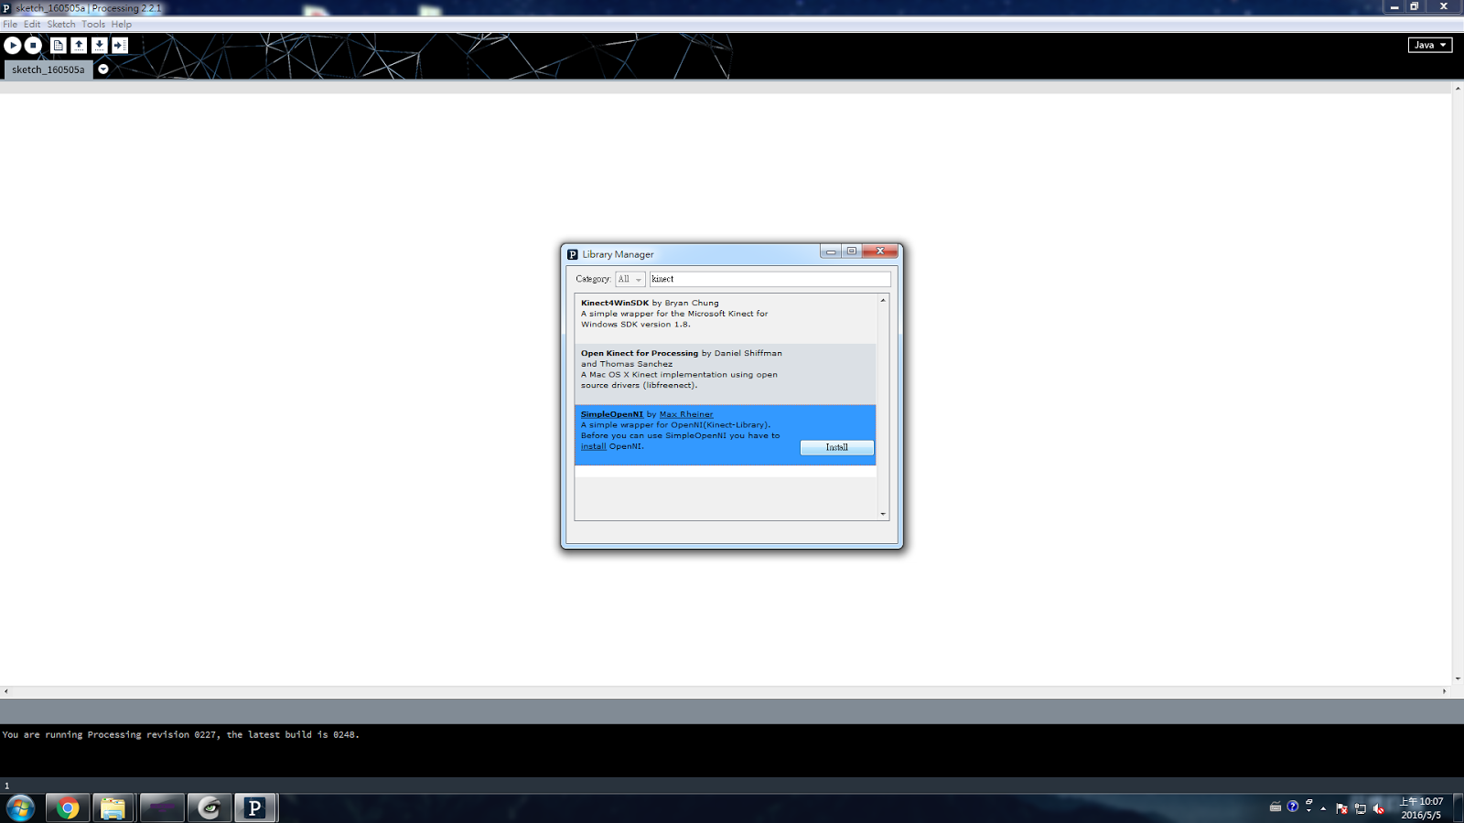Minimize the Library Manager dialog
1464x823 pixels.
[x=831, y=251]
